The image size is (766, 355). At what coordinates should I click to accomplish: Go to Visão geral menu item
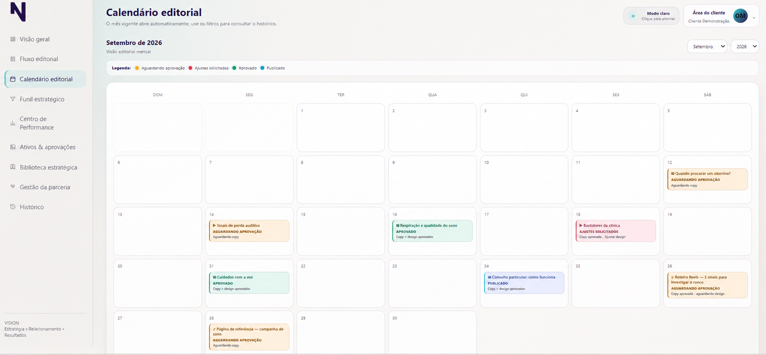[x=45, y=39]
